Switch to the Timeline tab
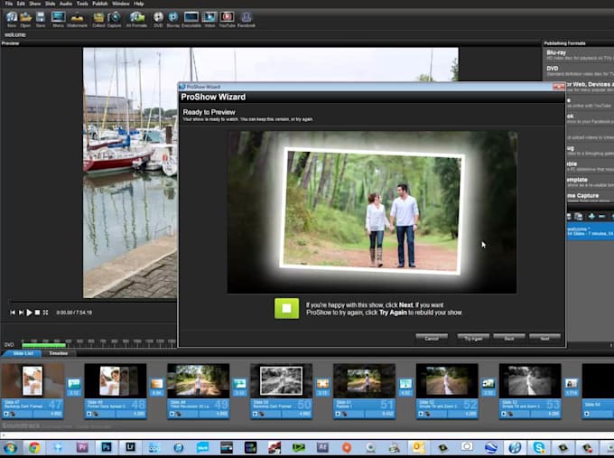 (59, 353)
